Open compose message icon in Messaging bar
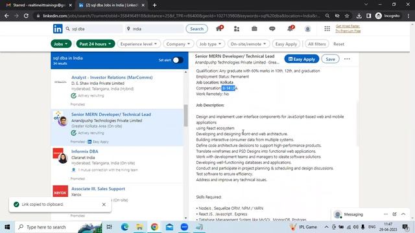Image resolution: width=415 pixels, height=233 pixels. coord(394,214)
